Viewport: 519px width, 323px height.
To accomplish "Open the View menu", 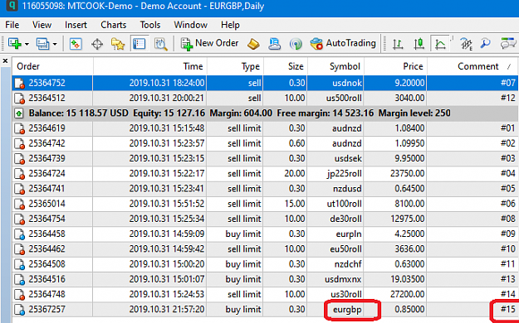I will click(42, 25).
